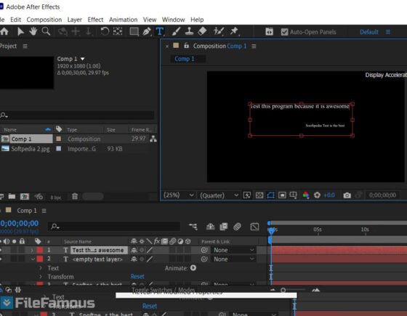Viewport: 407px width, 316px height.
Task: Select the Selection arrow tool
Action: (x=20, y=32)
